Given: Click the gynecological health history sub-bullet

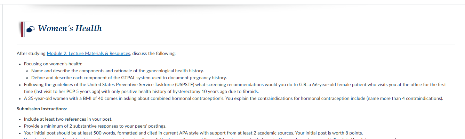Looking at the screenshot, I should click(x=118, y=71).
